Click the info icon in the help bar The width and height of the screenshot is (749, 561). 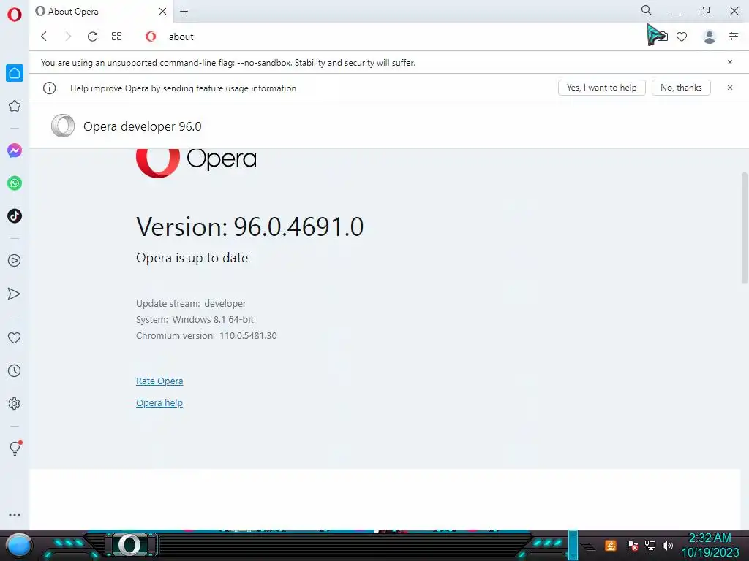pyautogui.click(x=50, y=88)
